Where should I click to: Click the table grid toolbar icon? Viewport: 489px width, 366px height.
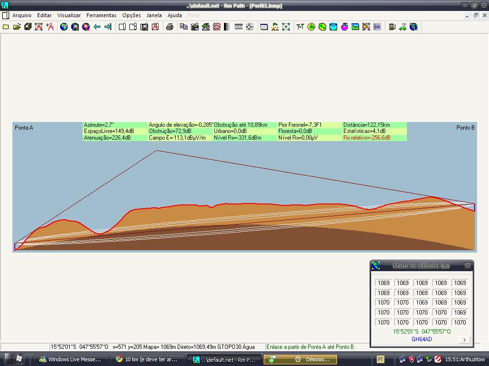[264, 27]
